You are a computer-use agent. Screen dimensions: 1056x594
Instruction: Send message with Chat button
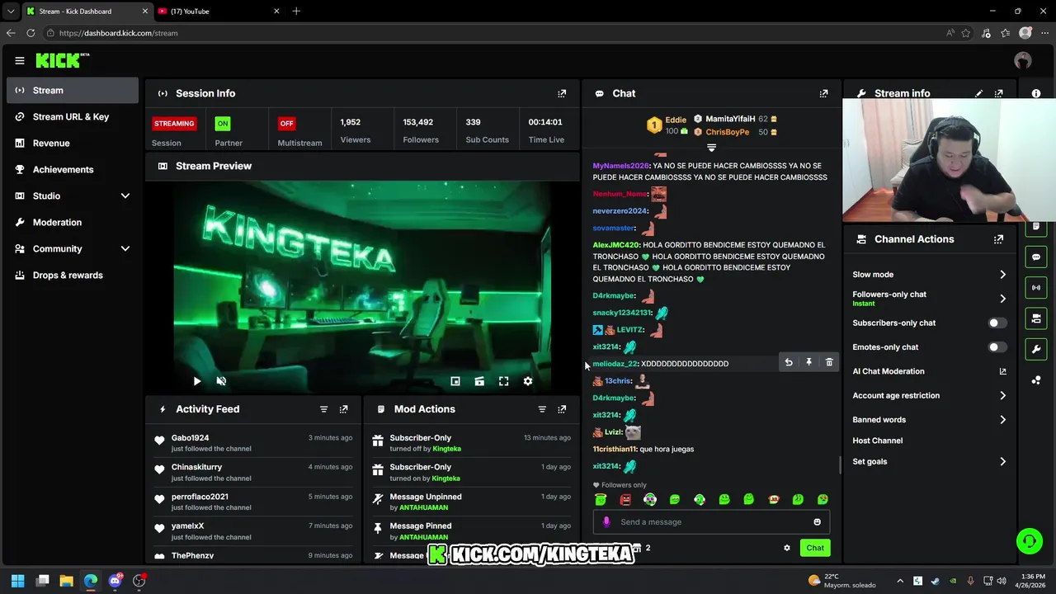click(x=815, y=548)
